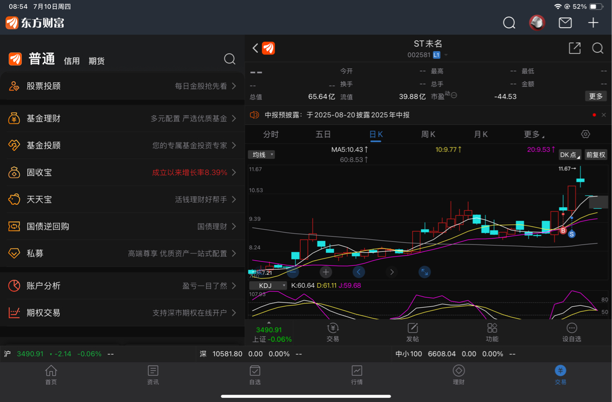612x402 pixels.
Task: Go to 行情 bottom tab
Action: [x=357, y=375]
